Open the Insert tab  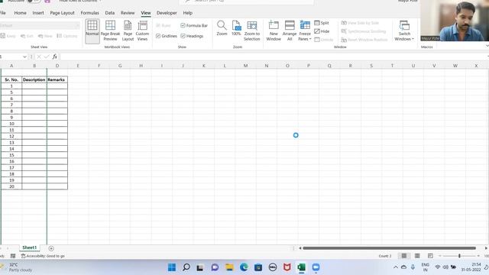(38, 13)
